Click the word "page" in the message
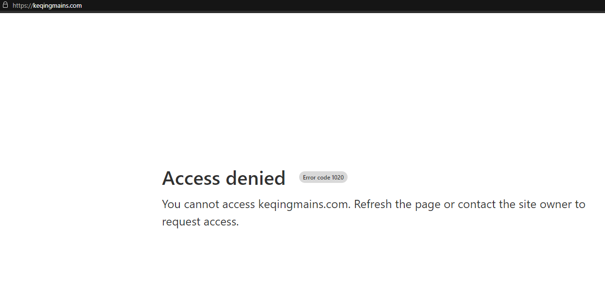605x285 pixels. click(x=428, y=204)
